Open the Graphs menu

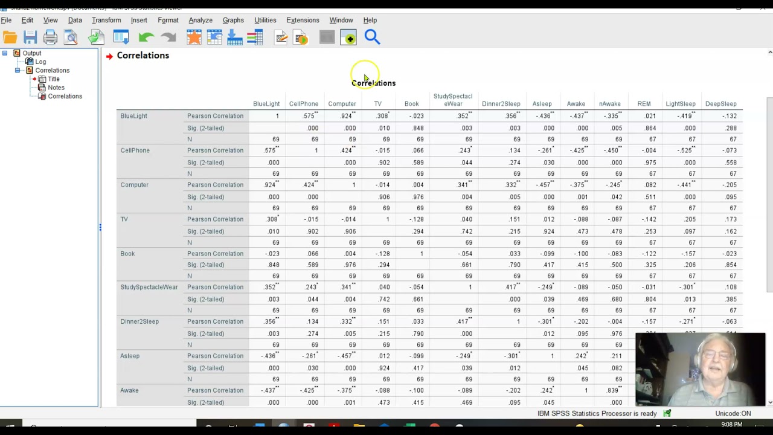233,20
